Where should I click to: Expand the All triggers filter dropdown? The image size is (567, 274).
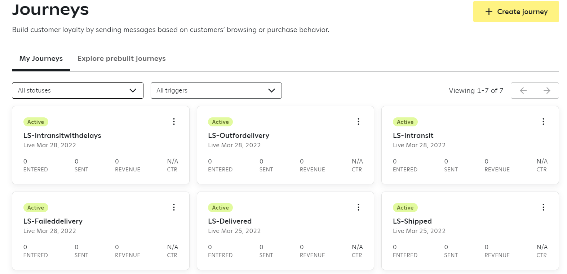point(216,91)
